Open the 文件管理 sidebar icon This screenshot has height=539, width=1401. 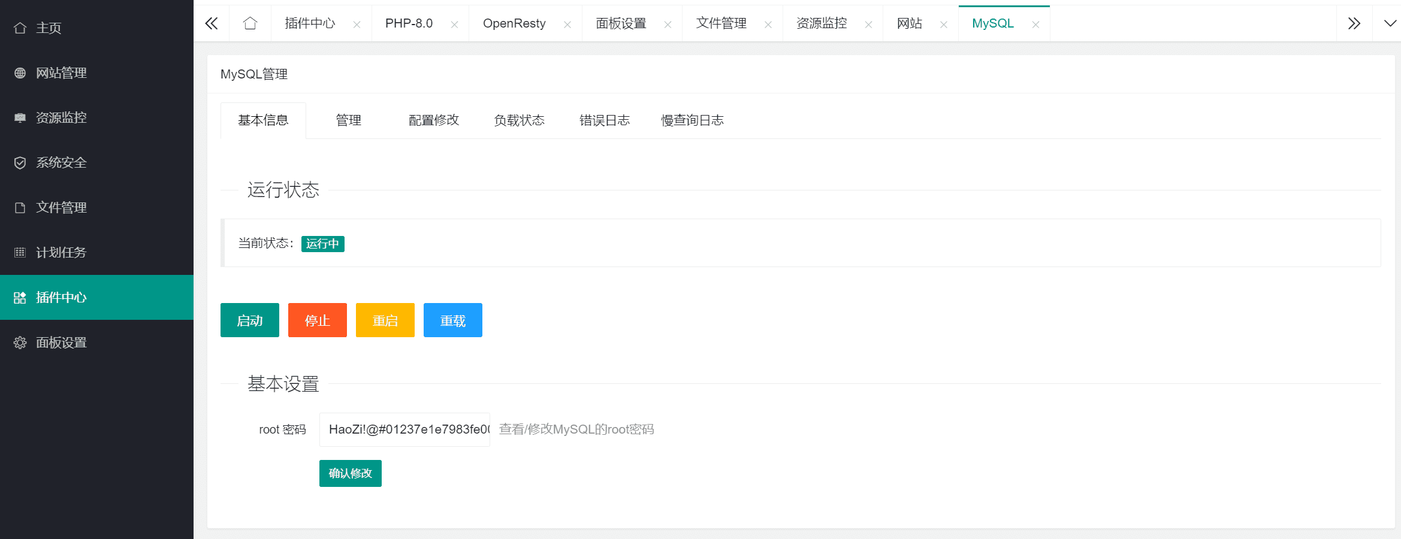[x=20, y=207]
